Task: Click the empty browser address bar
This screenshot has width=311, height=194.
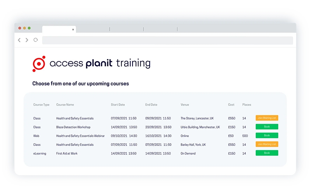Action: click(x=168, y=40)
